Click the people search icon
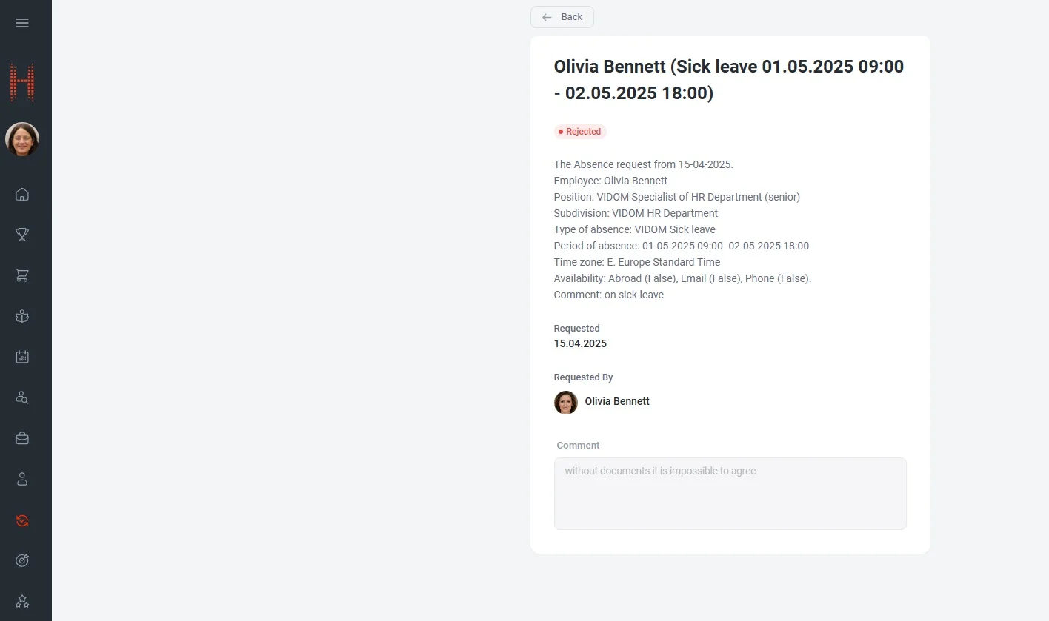The height and width of the screenshot is (621, 1049). (x=22, y=397)
